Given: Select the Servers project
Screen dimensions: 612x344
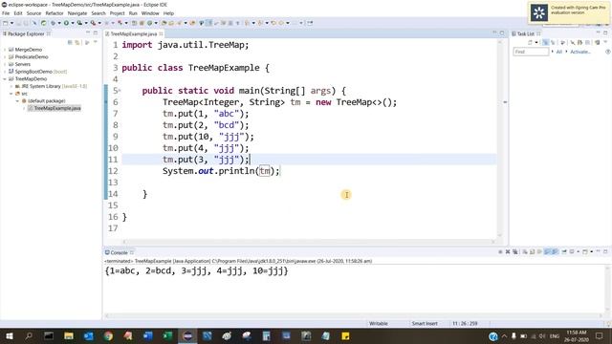Looking at the screenshot, I should (22, 64).
